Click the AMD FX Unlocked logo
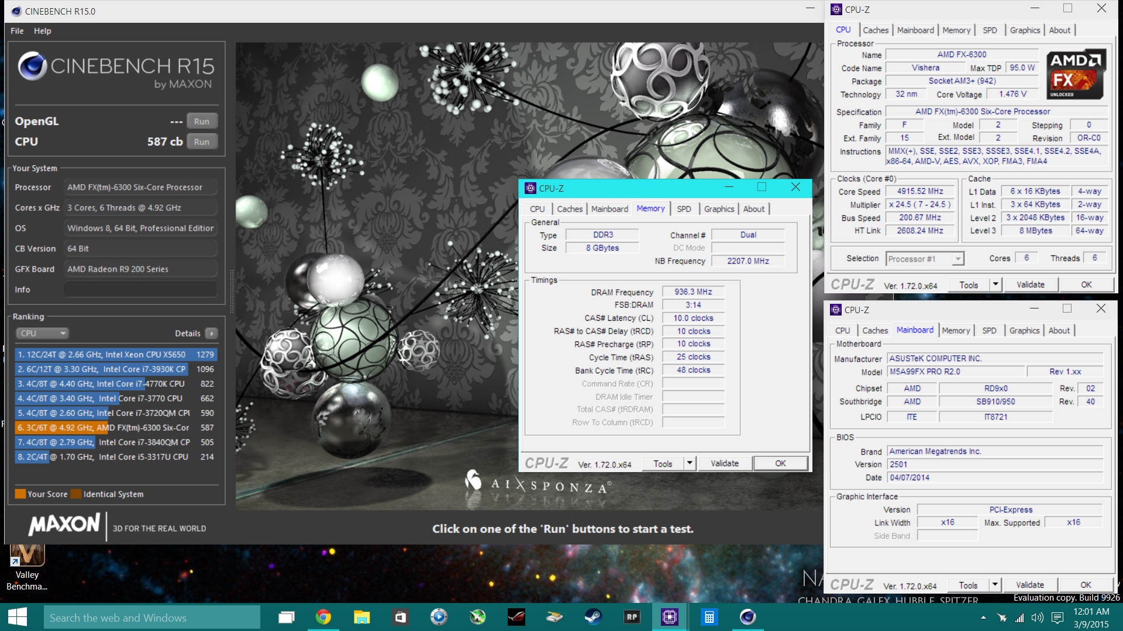This screenshot has height=631, width=1123. 1075,75
